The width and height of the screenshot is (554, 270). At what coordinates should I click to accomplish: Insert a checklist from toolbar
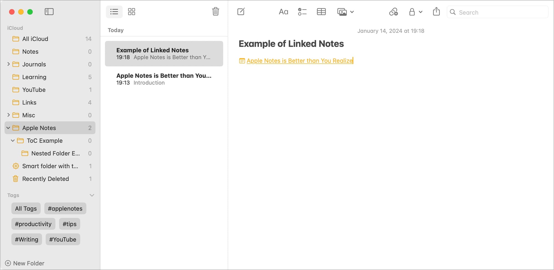pyautogui.click(x=302, y=12)
